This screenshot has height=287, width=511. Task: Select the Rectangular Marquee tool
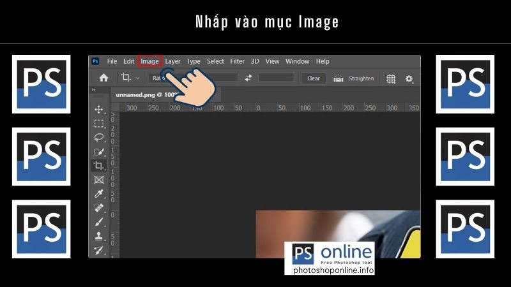[x=99, y=124]
